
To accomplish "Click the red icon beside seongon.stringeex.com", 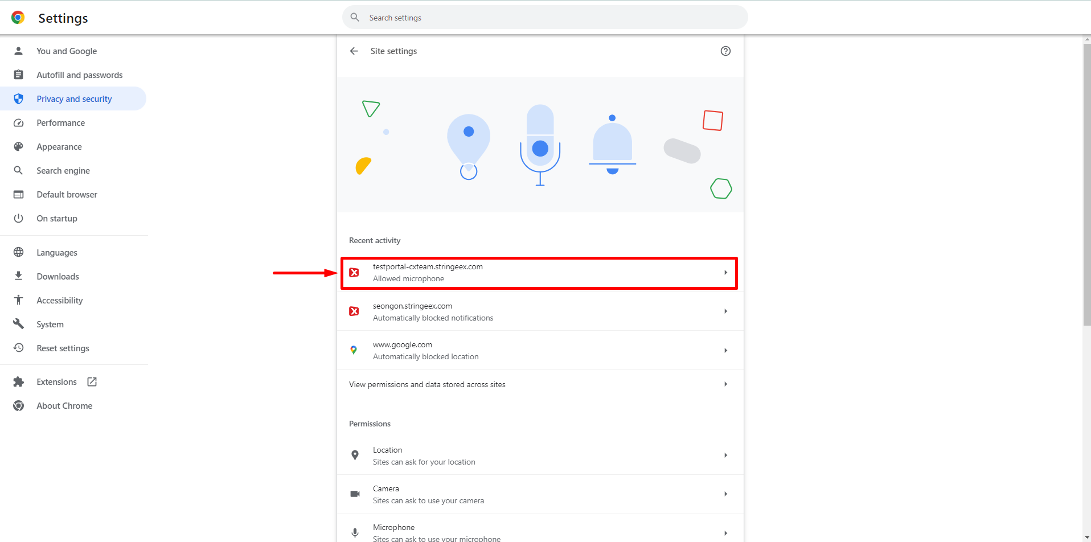I will click(354, 311).
